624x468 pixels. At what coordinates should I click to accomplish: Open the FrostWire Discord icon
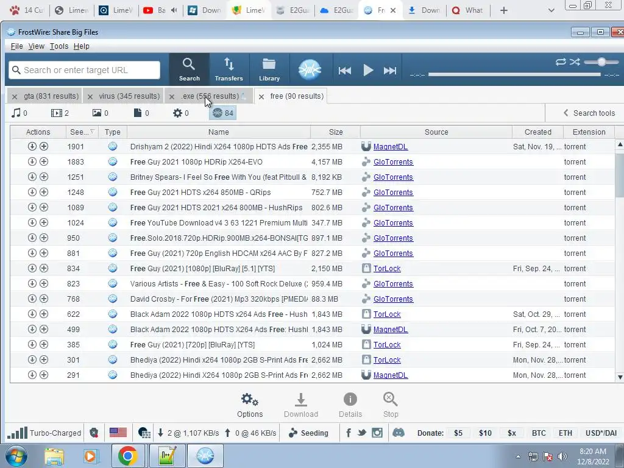(x=399, y=433)
